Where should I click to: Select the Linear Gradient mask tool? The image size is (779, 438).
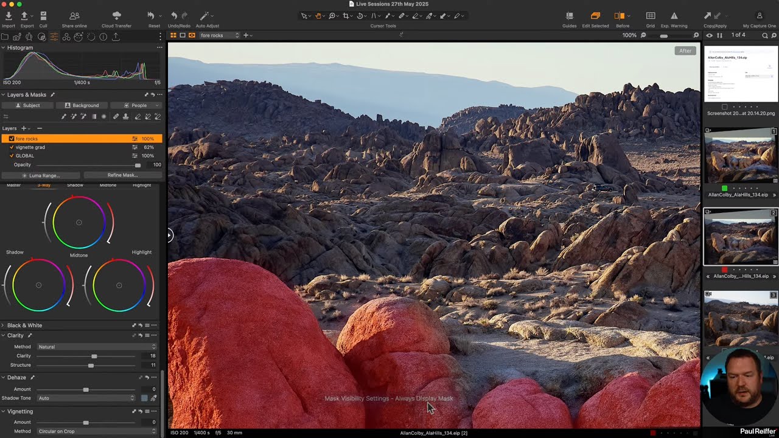94,117
